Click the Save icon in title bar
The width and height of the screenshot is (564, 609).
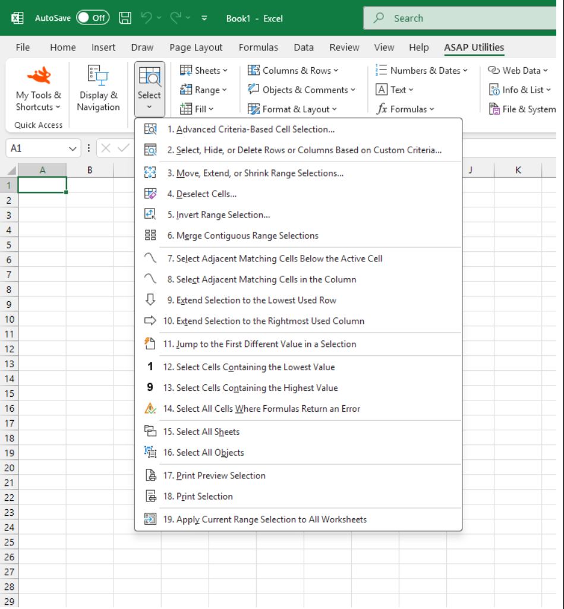[x=125, y=18]
